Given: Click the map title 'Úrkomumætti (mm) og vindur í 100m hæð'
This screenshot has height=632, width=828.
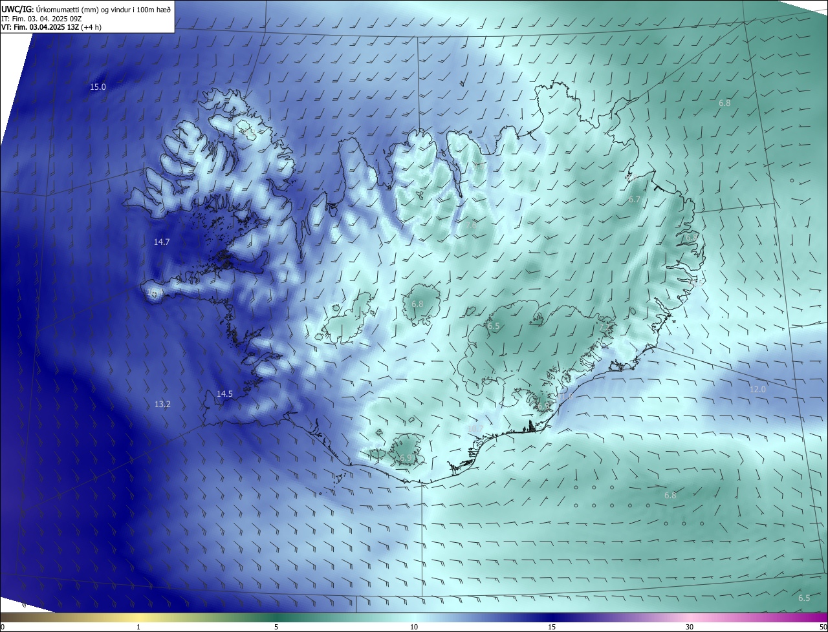Looking at the screenshot, I should pyautogui.click(x=103, y=9).
